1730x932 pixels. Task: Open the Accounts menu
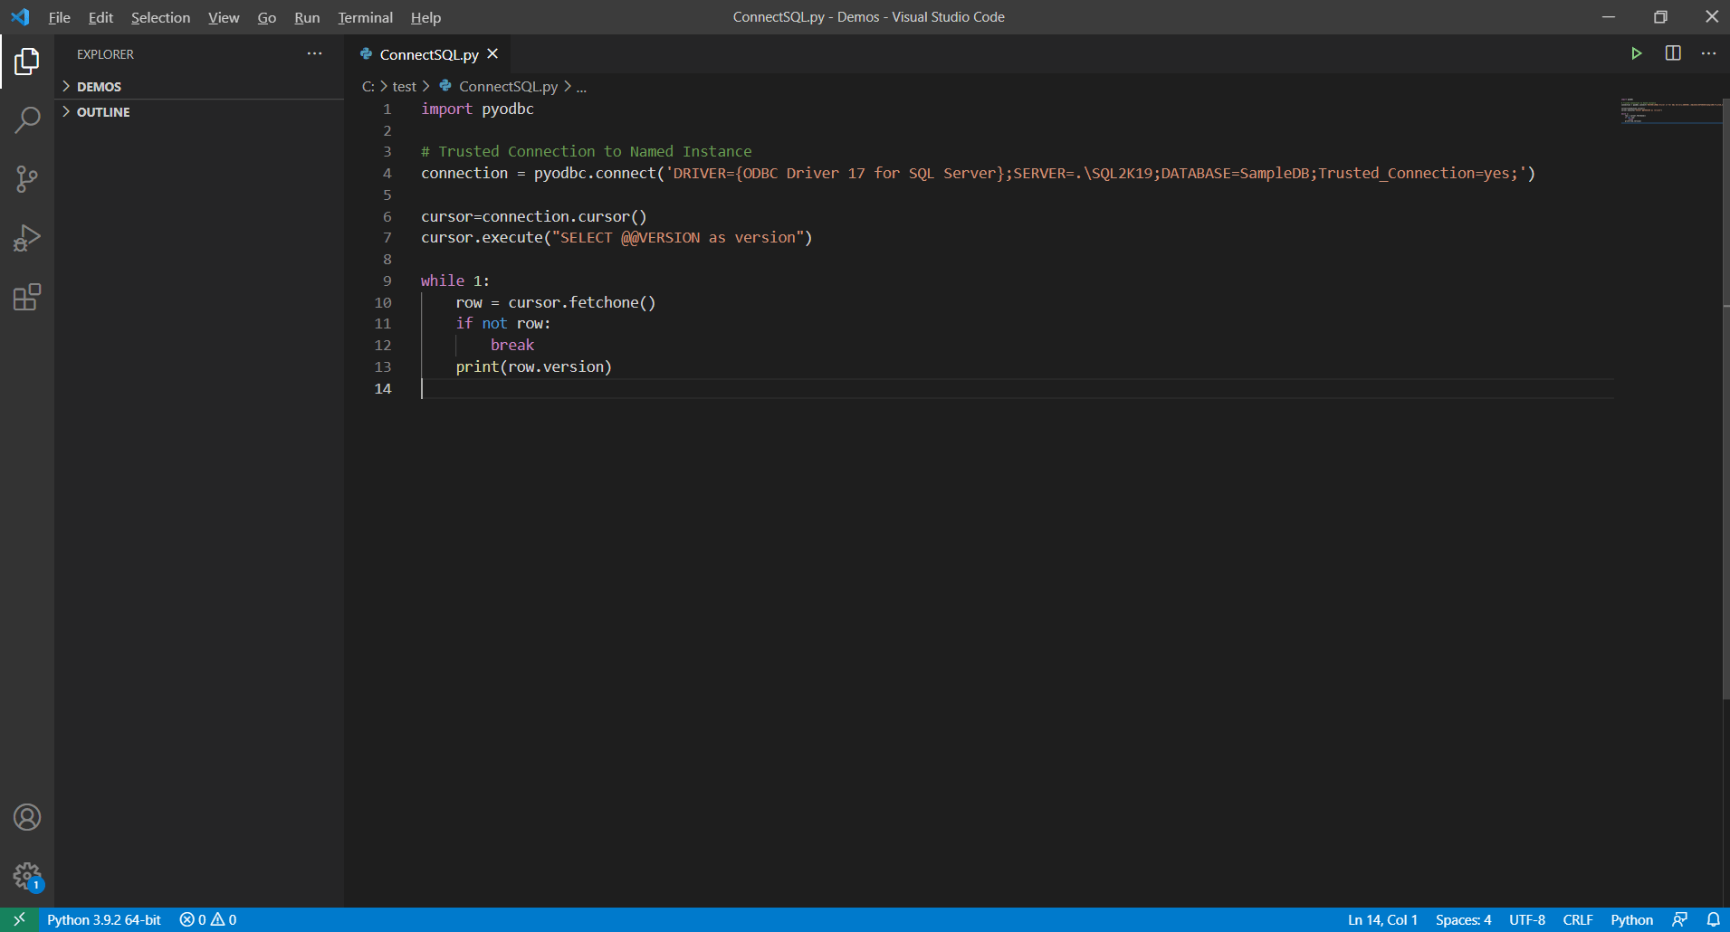[27, 817]
